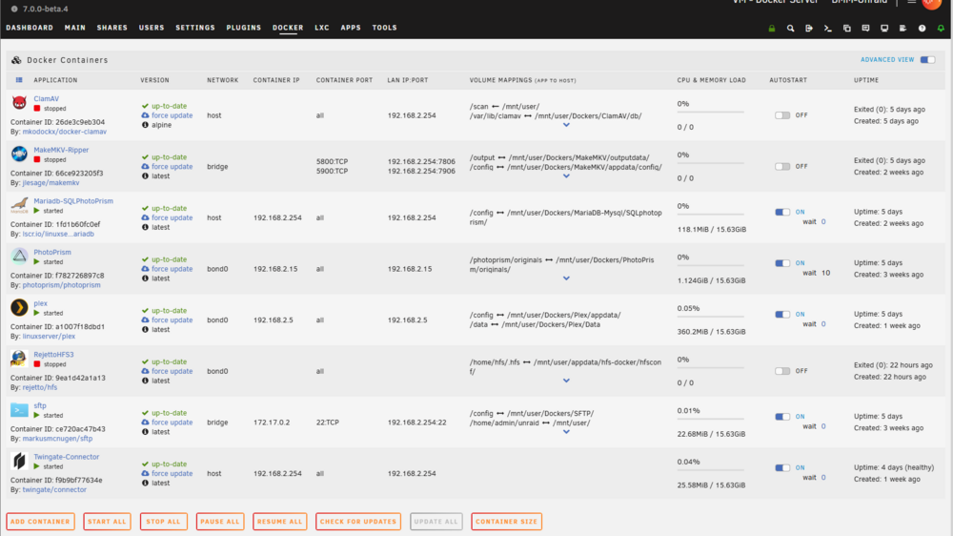Click the Twingate-Connector container icon

[x=19, y=461]
